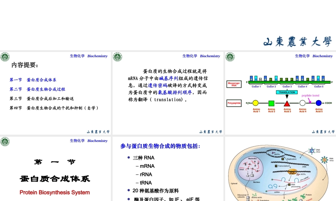
Task: Click the mRNA bullet under 三种 RNA
Action: [146, 166]
